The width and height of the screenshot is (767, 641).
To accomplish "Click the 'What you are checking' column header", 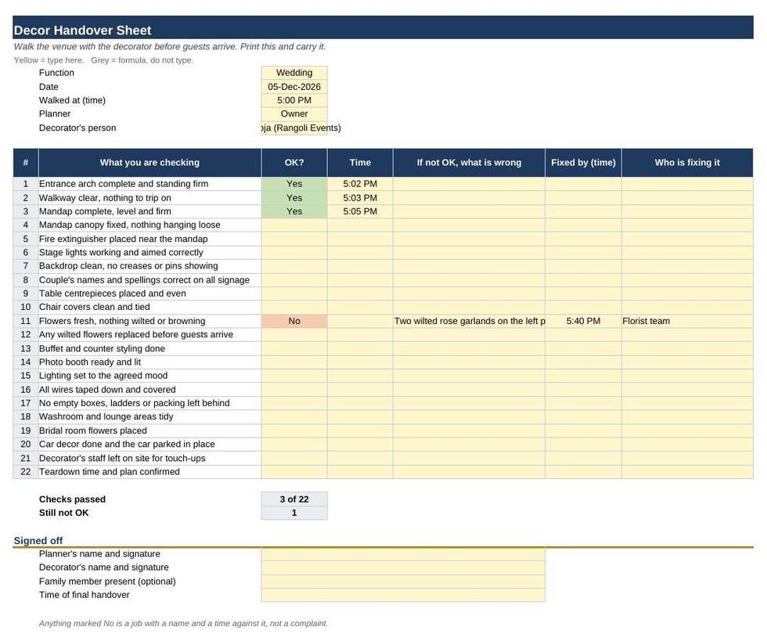I will coord(149,163).
